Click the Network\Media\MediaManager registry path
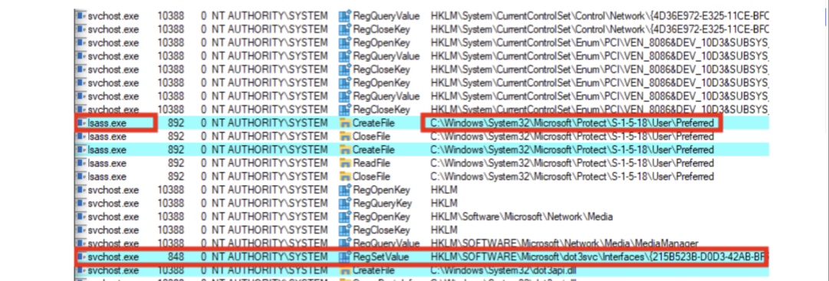 [x=564, y=243]
